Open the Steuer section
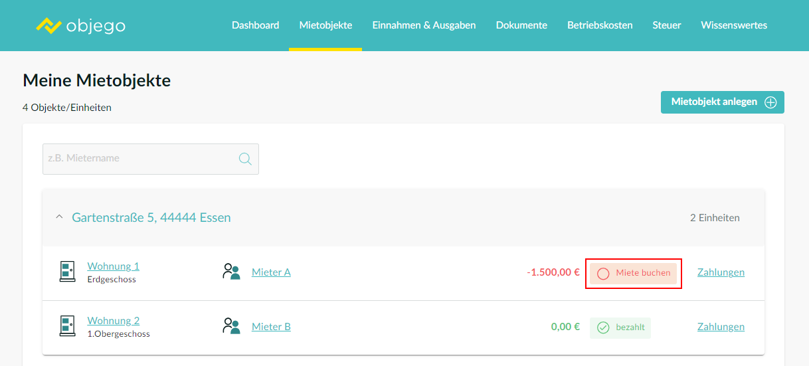This screenshot has height=366, width=809. (x=667, y=25)
